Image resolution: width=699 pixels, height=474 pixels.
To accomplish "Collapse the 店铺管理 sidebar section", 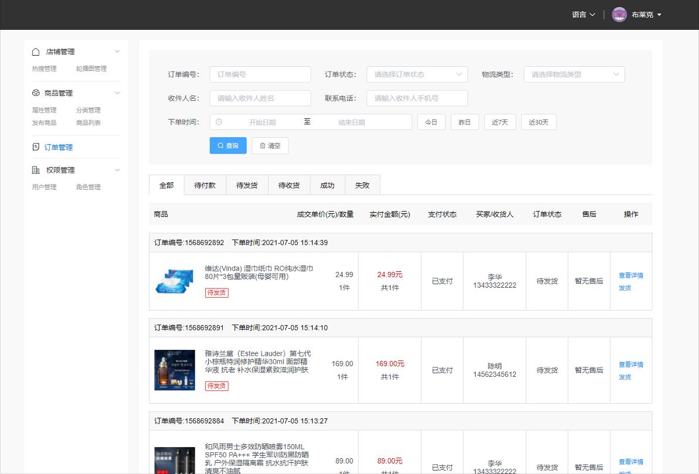I will (x=117, y=52).
